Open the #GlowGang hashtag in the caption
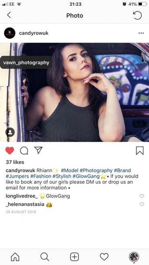The width and height of the screenshot is (149, 265). [x=86, y=176]
